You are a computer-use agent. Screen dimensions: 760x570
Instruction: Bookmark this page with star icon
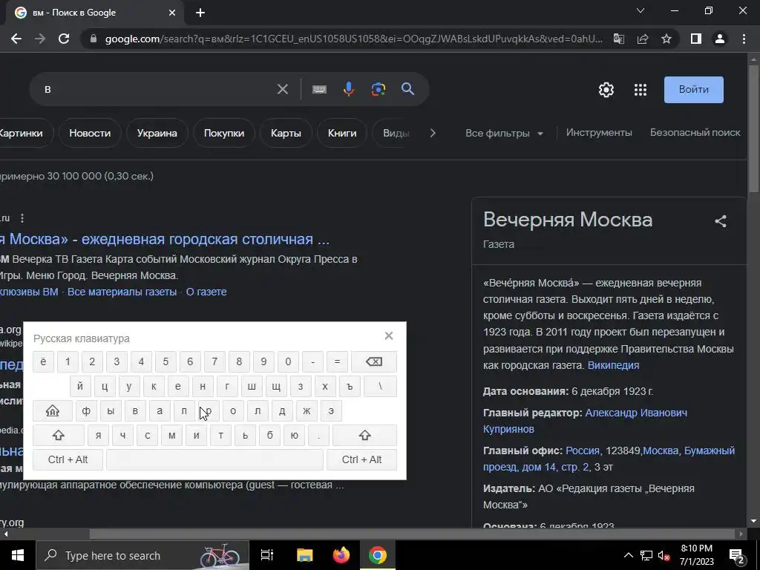click(x=666, y=39)
